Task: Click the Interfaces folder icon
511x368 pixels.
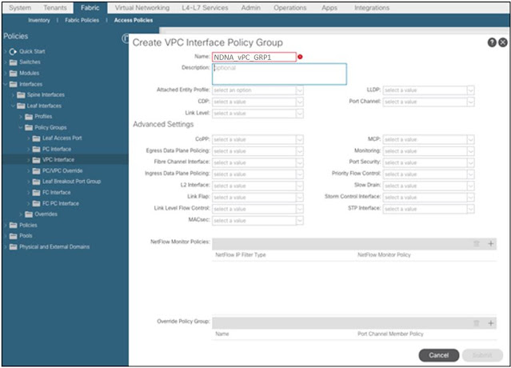Action: (x=13, y=85)
